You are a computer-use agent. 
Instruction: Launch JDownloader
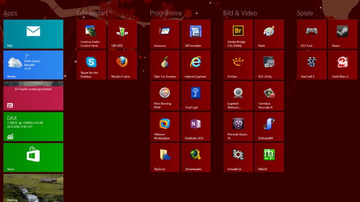[x=195, y=158]
